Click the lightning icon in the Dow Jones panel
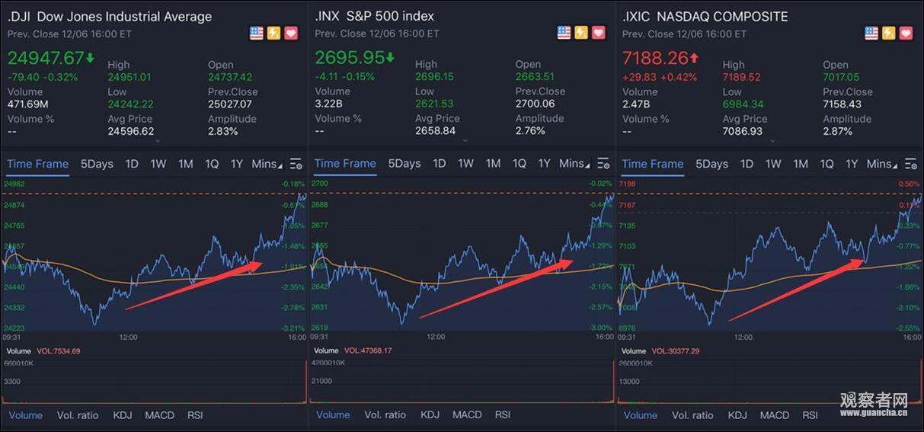This screenshot has height=432, width=924. (x=273, y=33)
